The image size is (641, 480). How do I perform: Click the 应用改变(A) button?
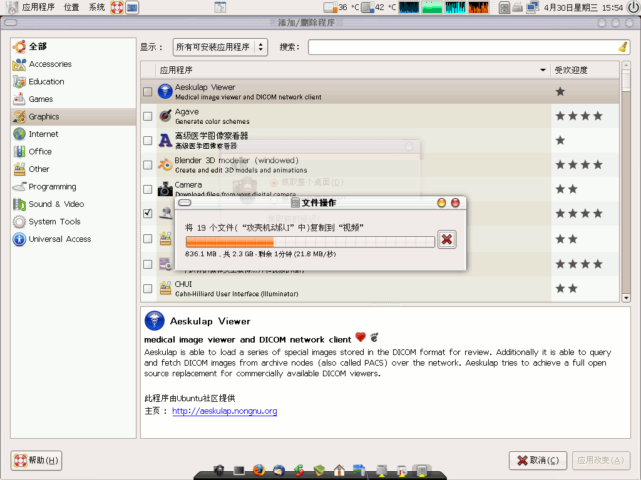601,461
